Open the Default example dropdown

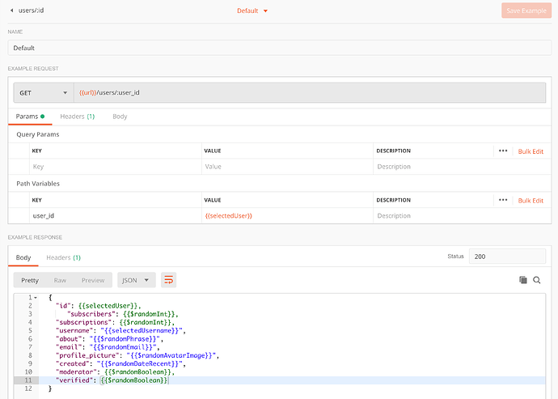[252, 11]
